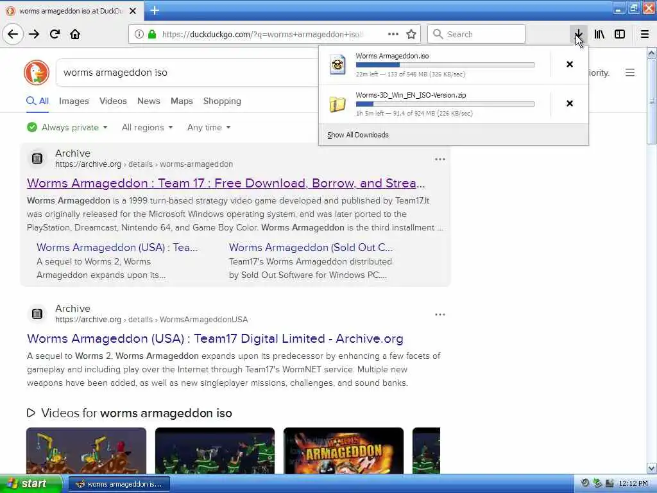Click the DuckDuckGo duck logo
The width and height of the screenshot is (657, 493).
(37, 73)
